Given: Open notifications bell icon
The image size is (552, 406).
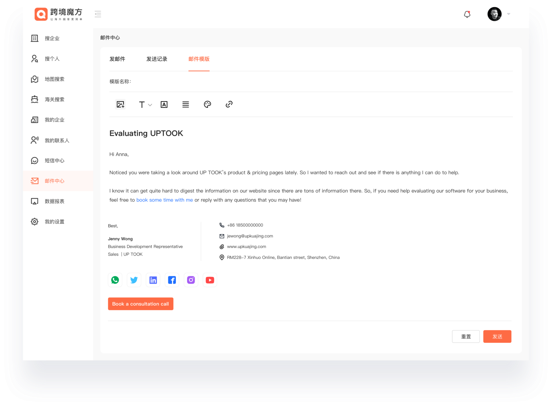Looking at the screenshot, I should (x=467, y=14).
